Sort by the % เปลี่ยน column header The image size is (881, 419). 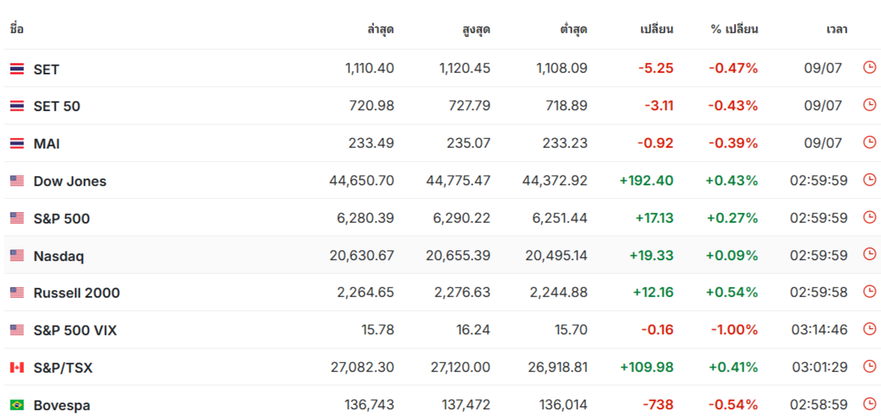735,29
